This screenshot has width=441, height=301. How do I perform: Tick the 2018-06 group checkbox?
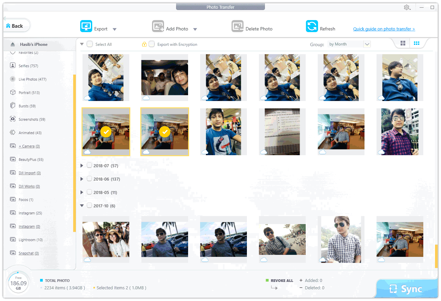pos(89,179)
